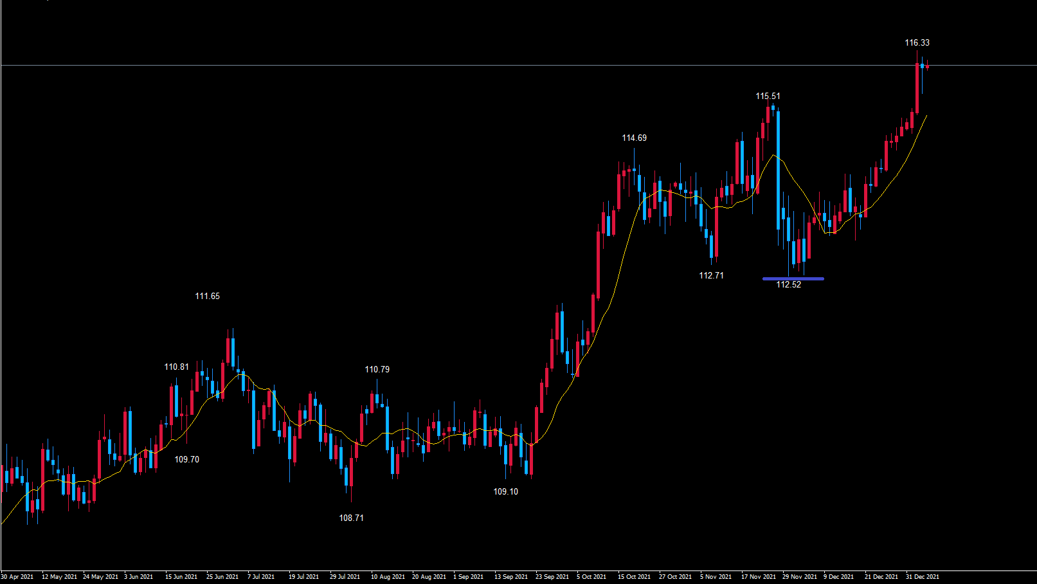Click the 30 Apr 2021 date label
The width and height of the screenshot is (1037, 584).
point(17,577)
